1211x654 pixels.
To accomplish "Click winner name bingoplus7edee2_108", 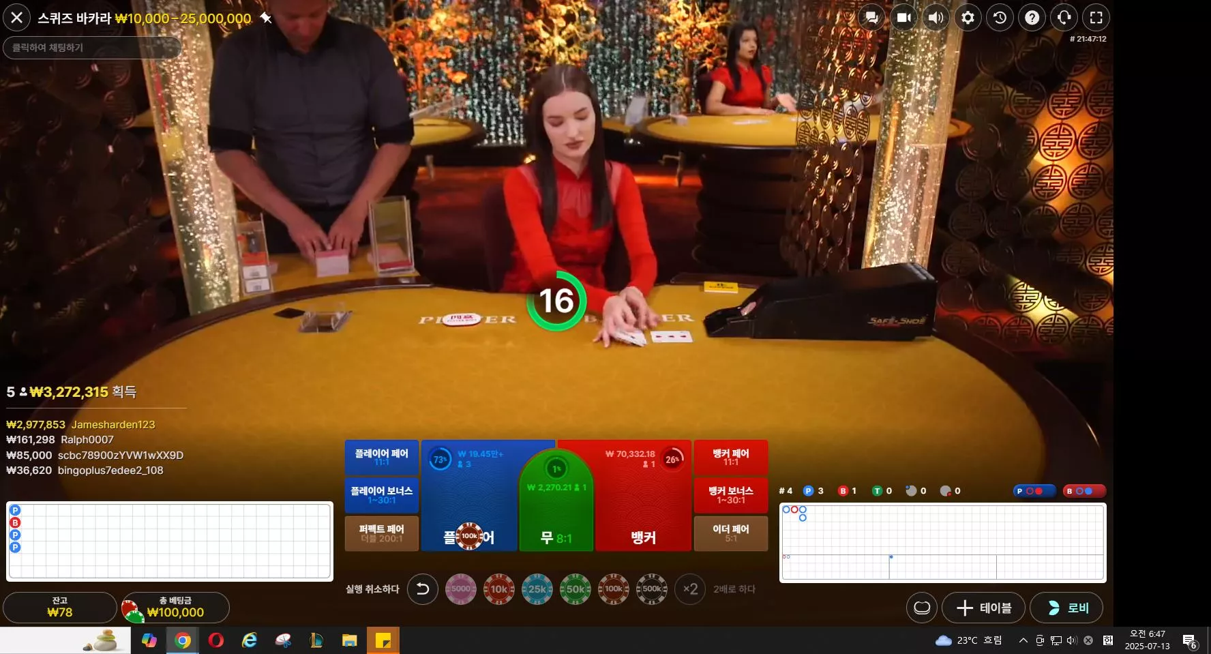I will click(110, 471).
